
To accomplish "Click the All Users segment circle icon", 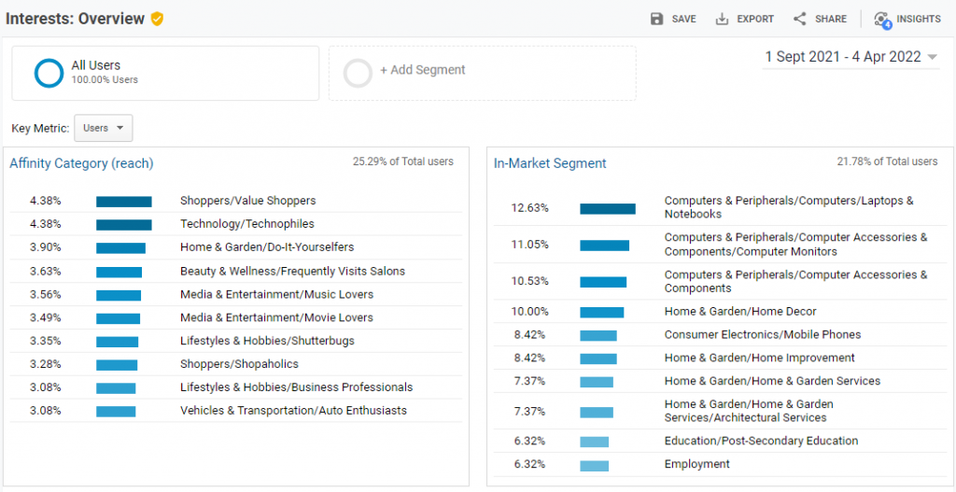I will pyautogui.click(x=49, y=73).
